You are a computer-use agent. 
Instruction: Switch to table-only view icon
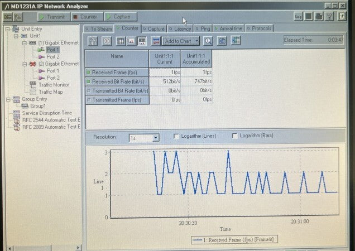click(x=121, y=41)
